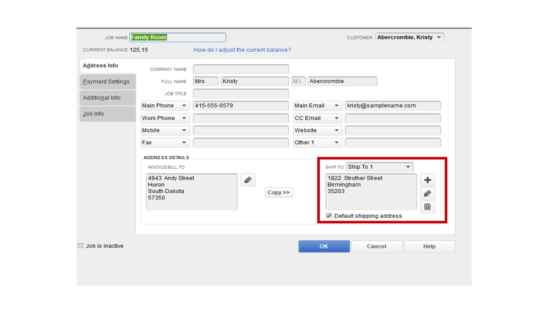Viewport: 557px width, 313px height.
Task: Click the main phone field 415-555-6579
Action: coord(241,106)
